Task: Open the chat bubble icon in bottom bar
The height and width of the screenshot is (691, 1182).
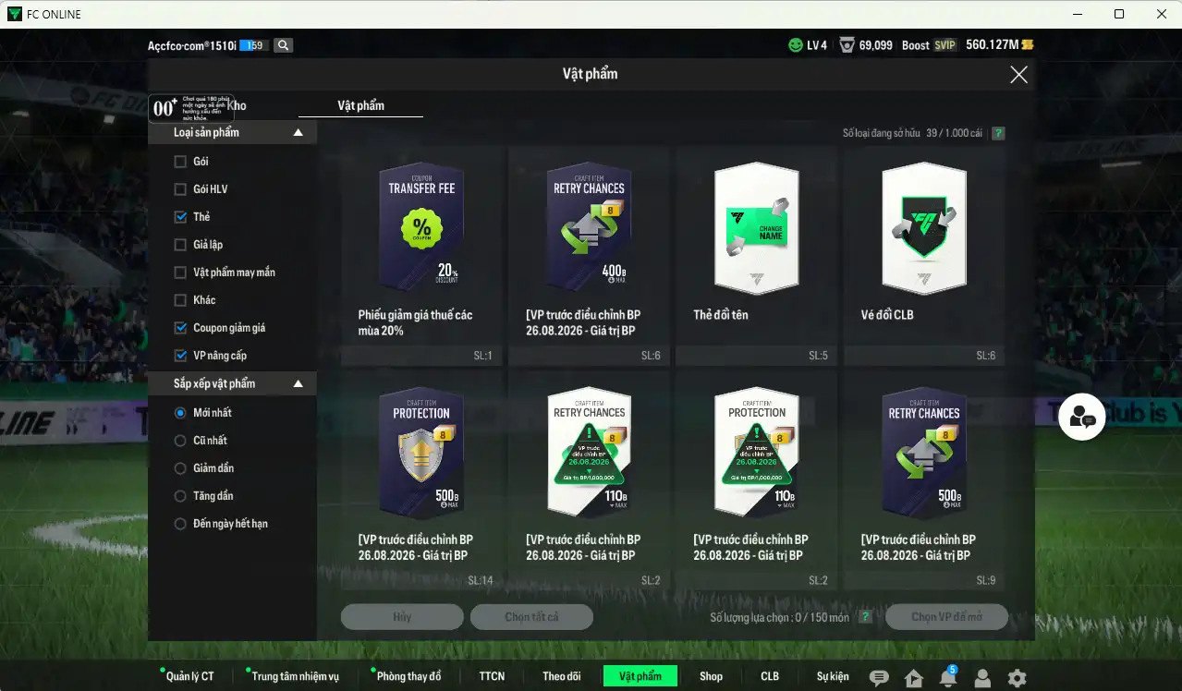Action: tap(879, 678)
